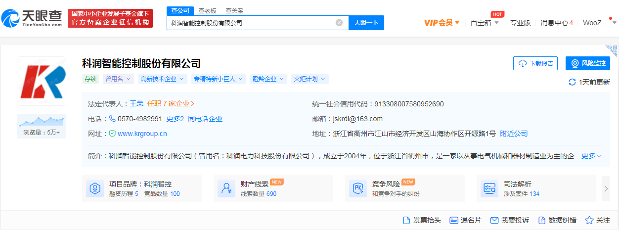Click the QR code icon in the corner
This screenshot has width=619, height=230.
(612, 50)
